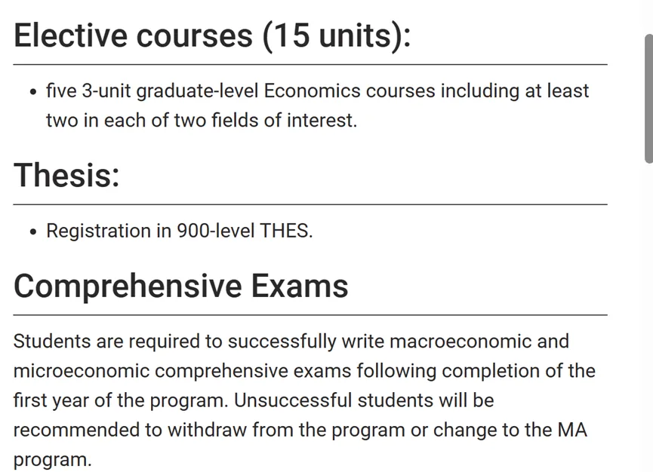653x472 pixels.
Task: Click the word 'MA' in the paragraph
Action: point(572,430)
